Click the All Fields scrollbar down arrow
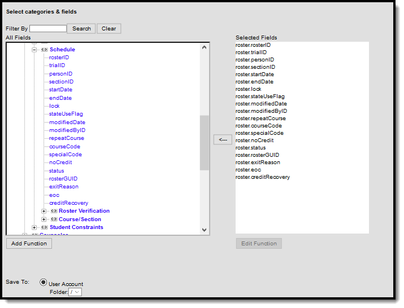 (205, 230)
